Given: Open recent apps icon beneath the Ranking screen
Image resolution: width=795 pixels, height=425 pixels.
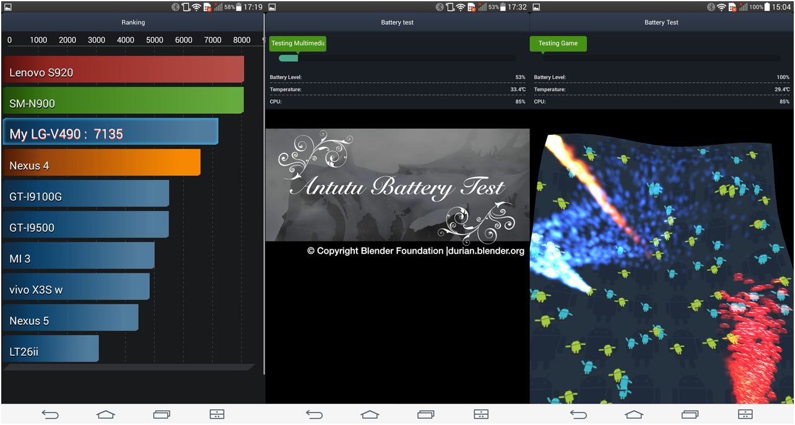Looking at the screenshot, I should pyautogui.click(x=162, y=414).
